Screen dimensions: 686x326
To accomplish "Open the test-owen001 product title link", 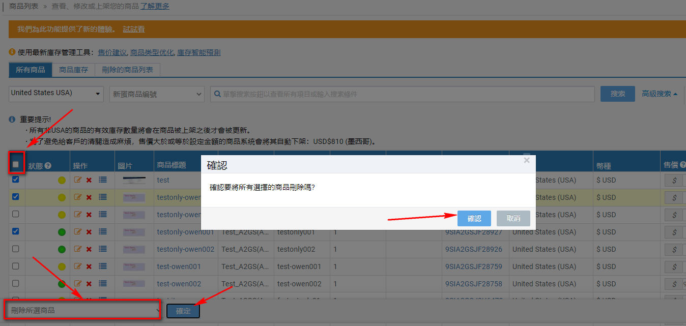I will point(179,266).
